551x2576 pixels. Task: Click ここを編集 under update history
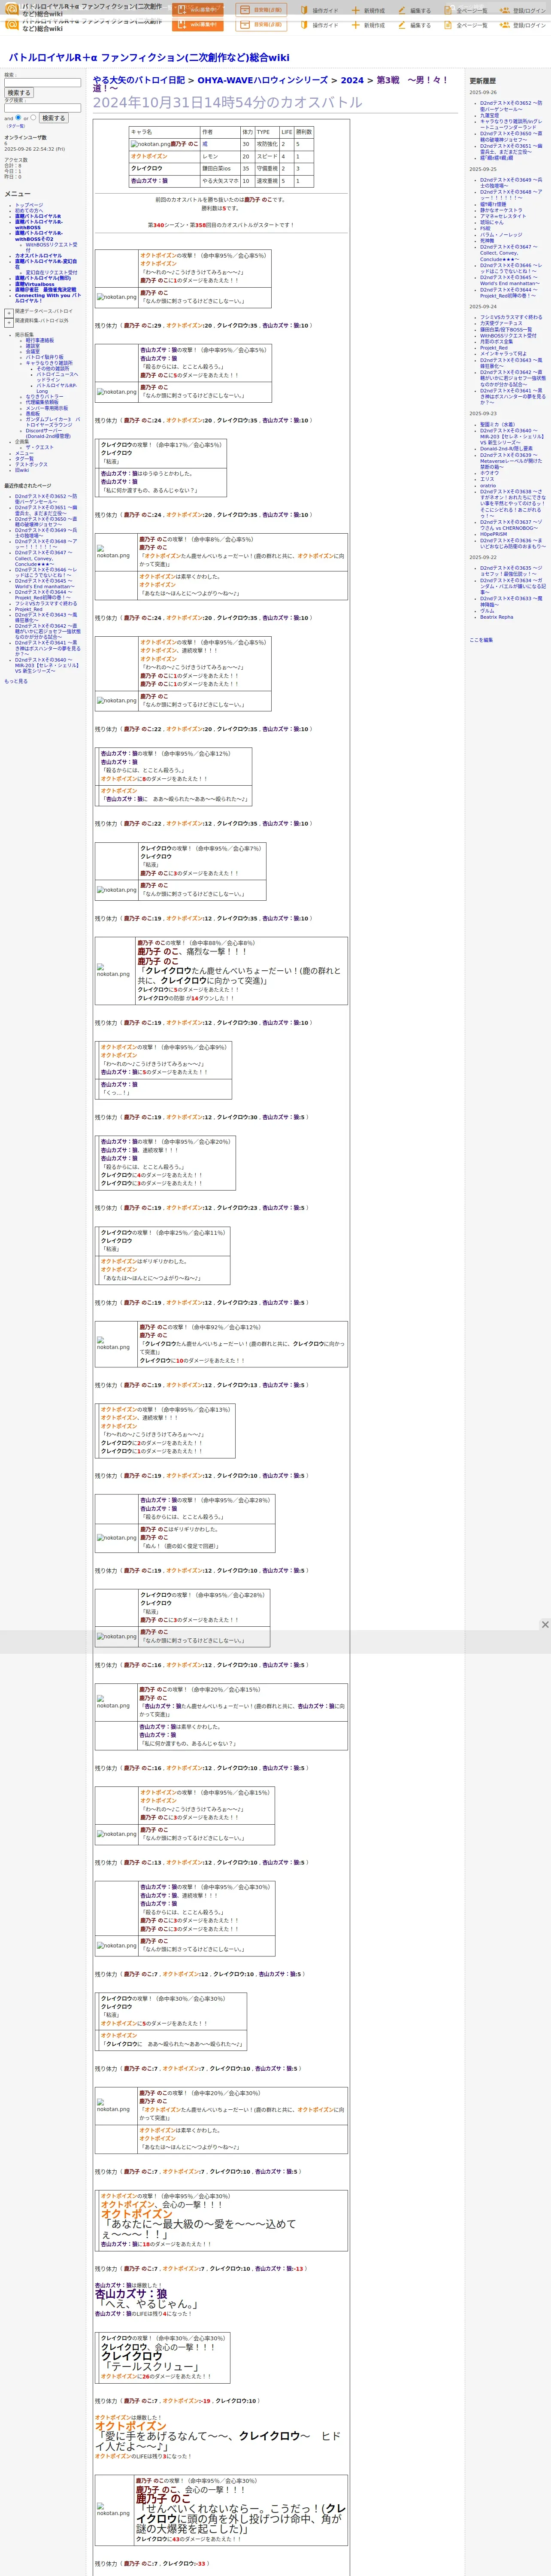point(481,641)
